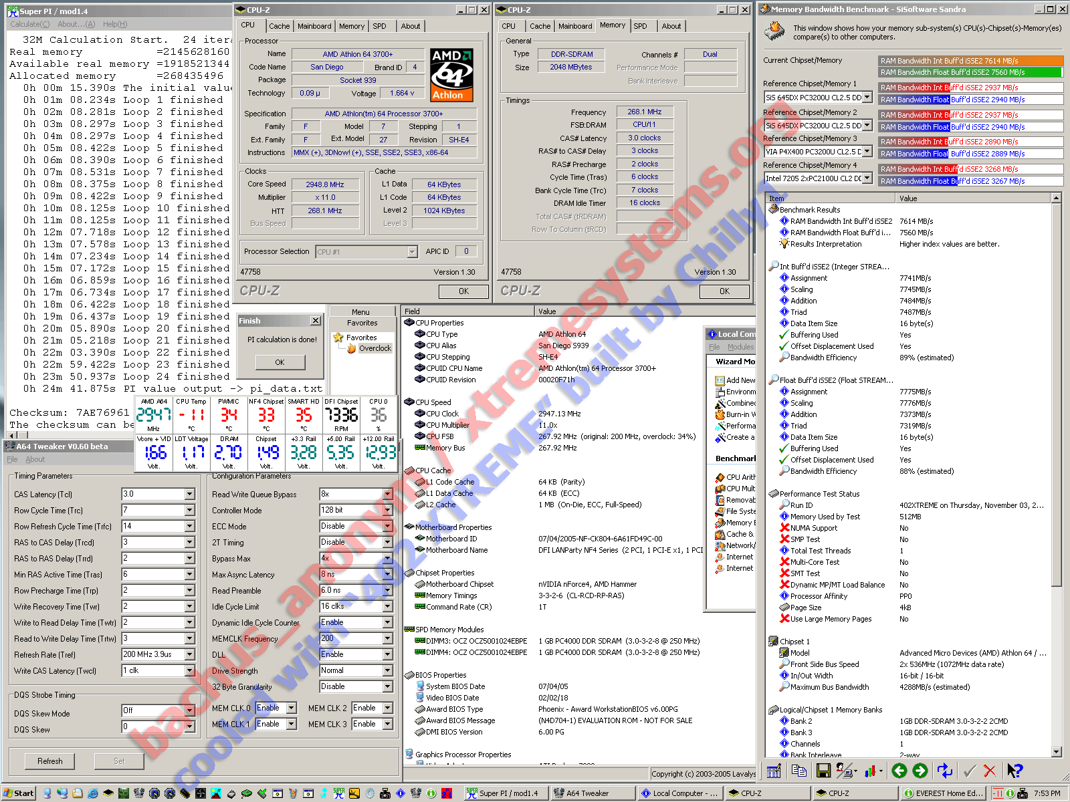1070x802 pixels.
Task: Open the ECC Mode dropdown in A64 Tweaker
Action: point(388,526)
